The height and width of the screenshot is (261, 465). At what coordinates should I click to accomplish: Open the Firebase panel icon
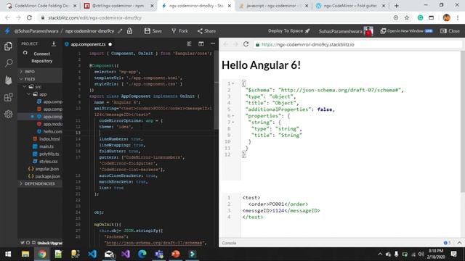click(x=8, y=80)
